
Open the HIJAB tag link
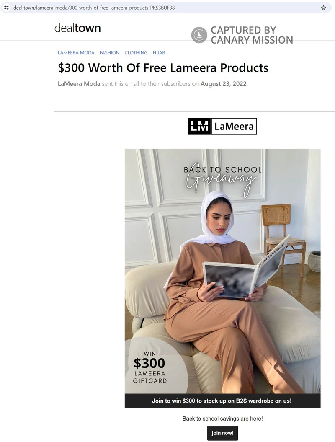pyautogui.click(x=159, y=53)
